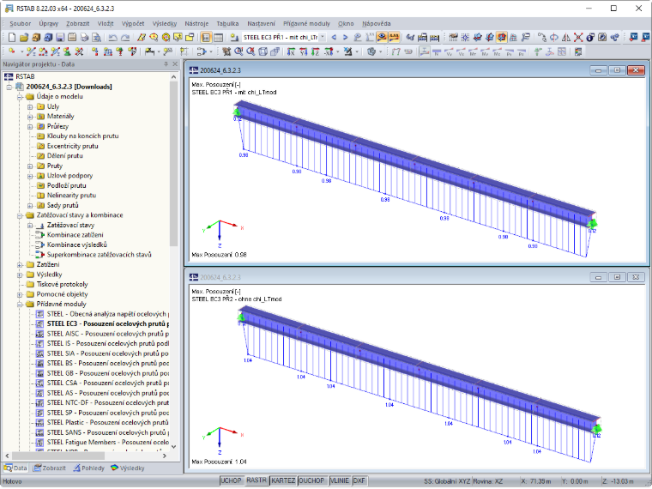Click the Undo arrow icon

point(112,38)
